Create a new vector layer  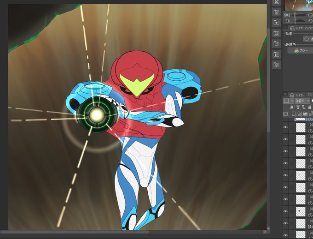[300, 114]
